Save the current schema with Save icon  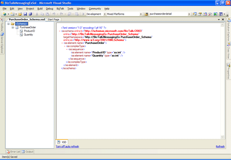click(25, 14)
